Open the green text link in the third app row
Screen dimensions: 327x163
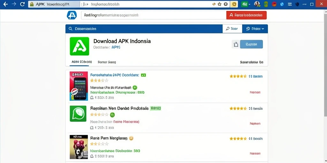tap(115, 151)
